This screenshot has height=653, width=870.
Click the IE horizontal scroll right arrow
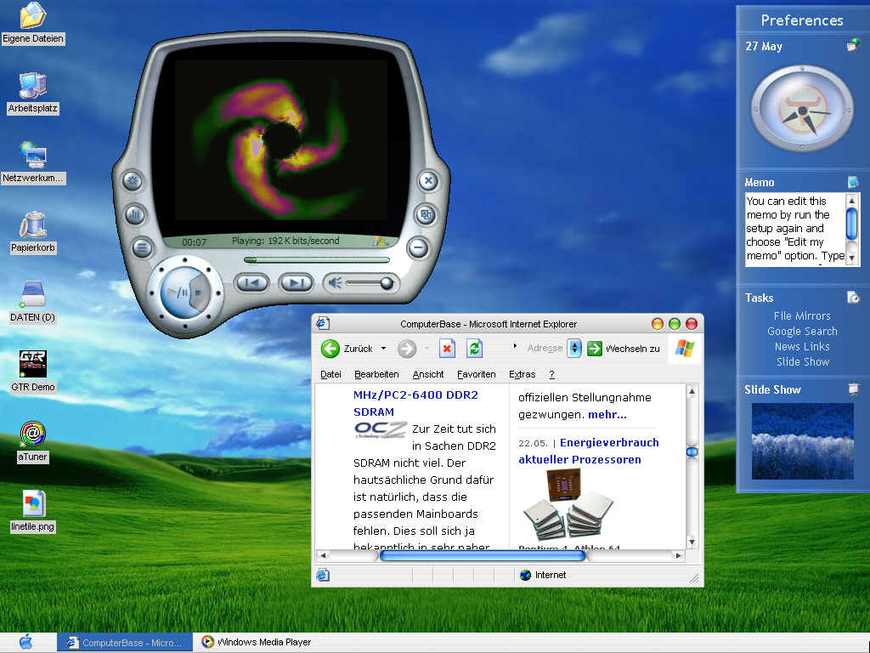678,555
